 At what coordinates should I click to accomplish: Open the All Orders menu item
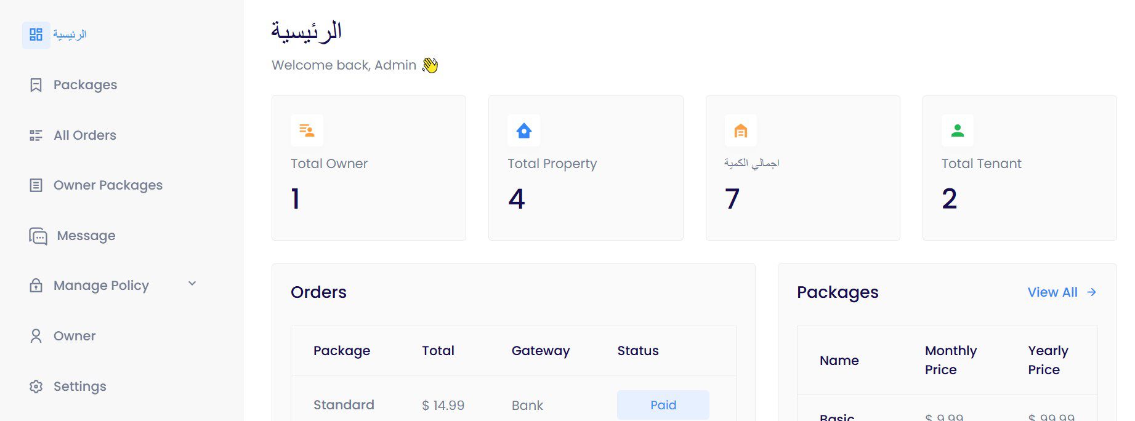point(85,135)
